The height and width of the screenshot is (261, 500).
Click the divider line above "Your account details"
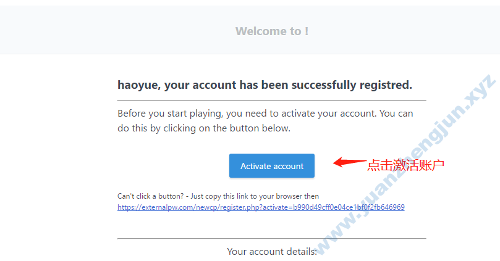pos(272,238)
